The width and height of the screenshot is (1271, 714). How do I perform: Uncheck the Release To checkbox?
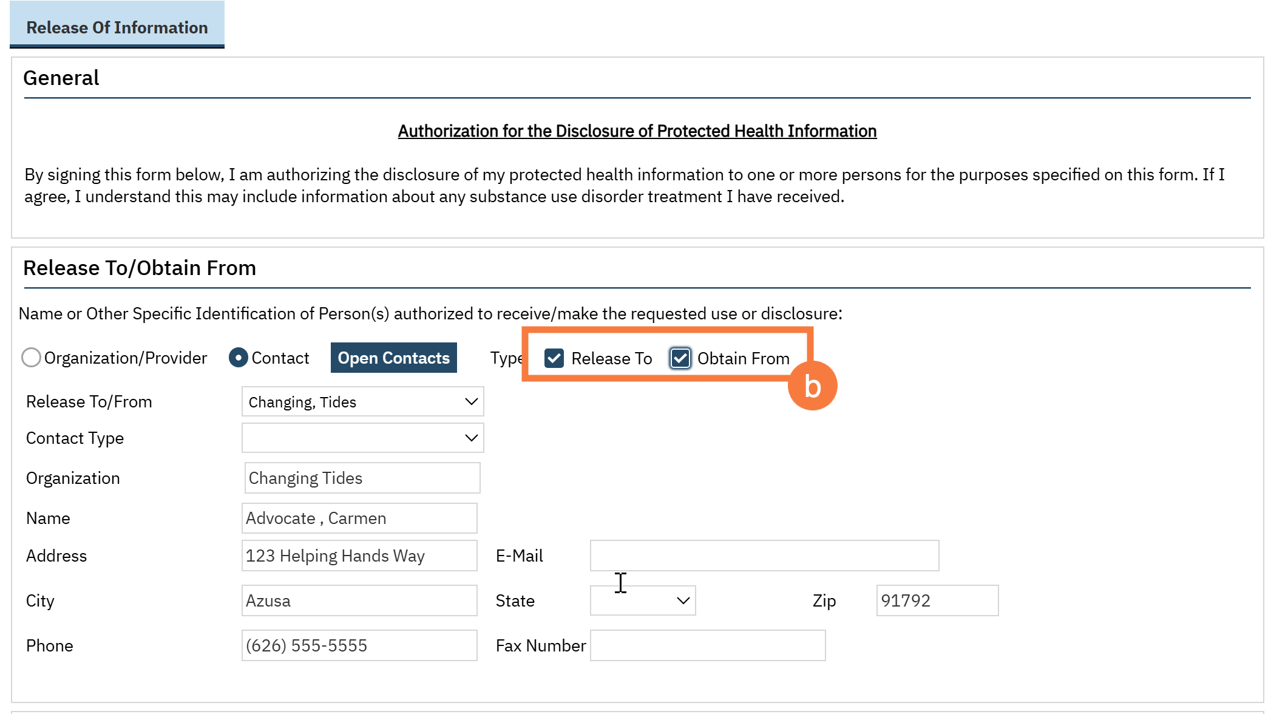(554, 358)
